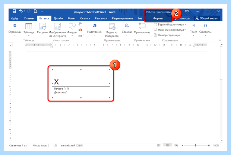Screen dimensions: 231x155
Task: Click Страница 1 из 1 in status bar
Action: 19,146
